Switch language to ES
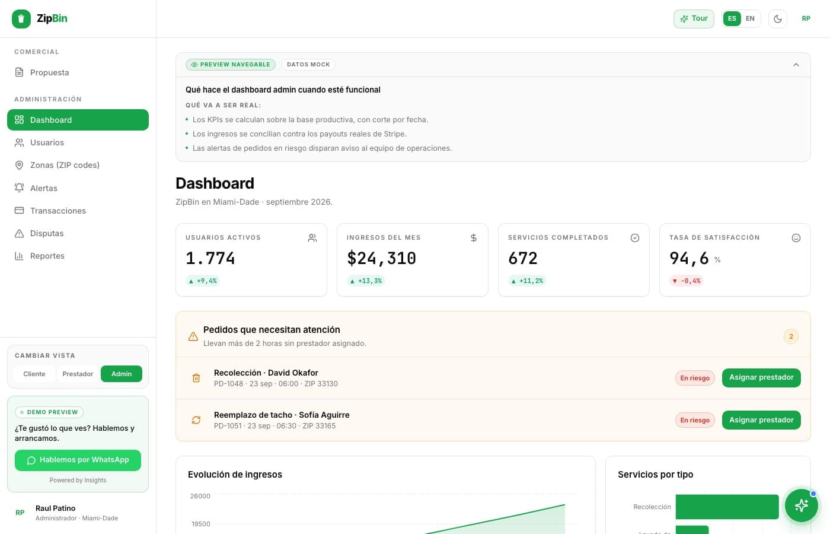Viewport: 830px width, 534px height. (732, 19)
